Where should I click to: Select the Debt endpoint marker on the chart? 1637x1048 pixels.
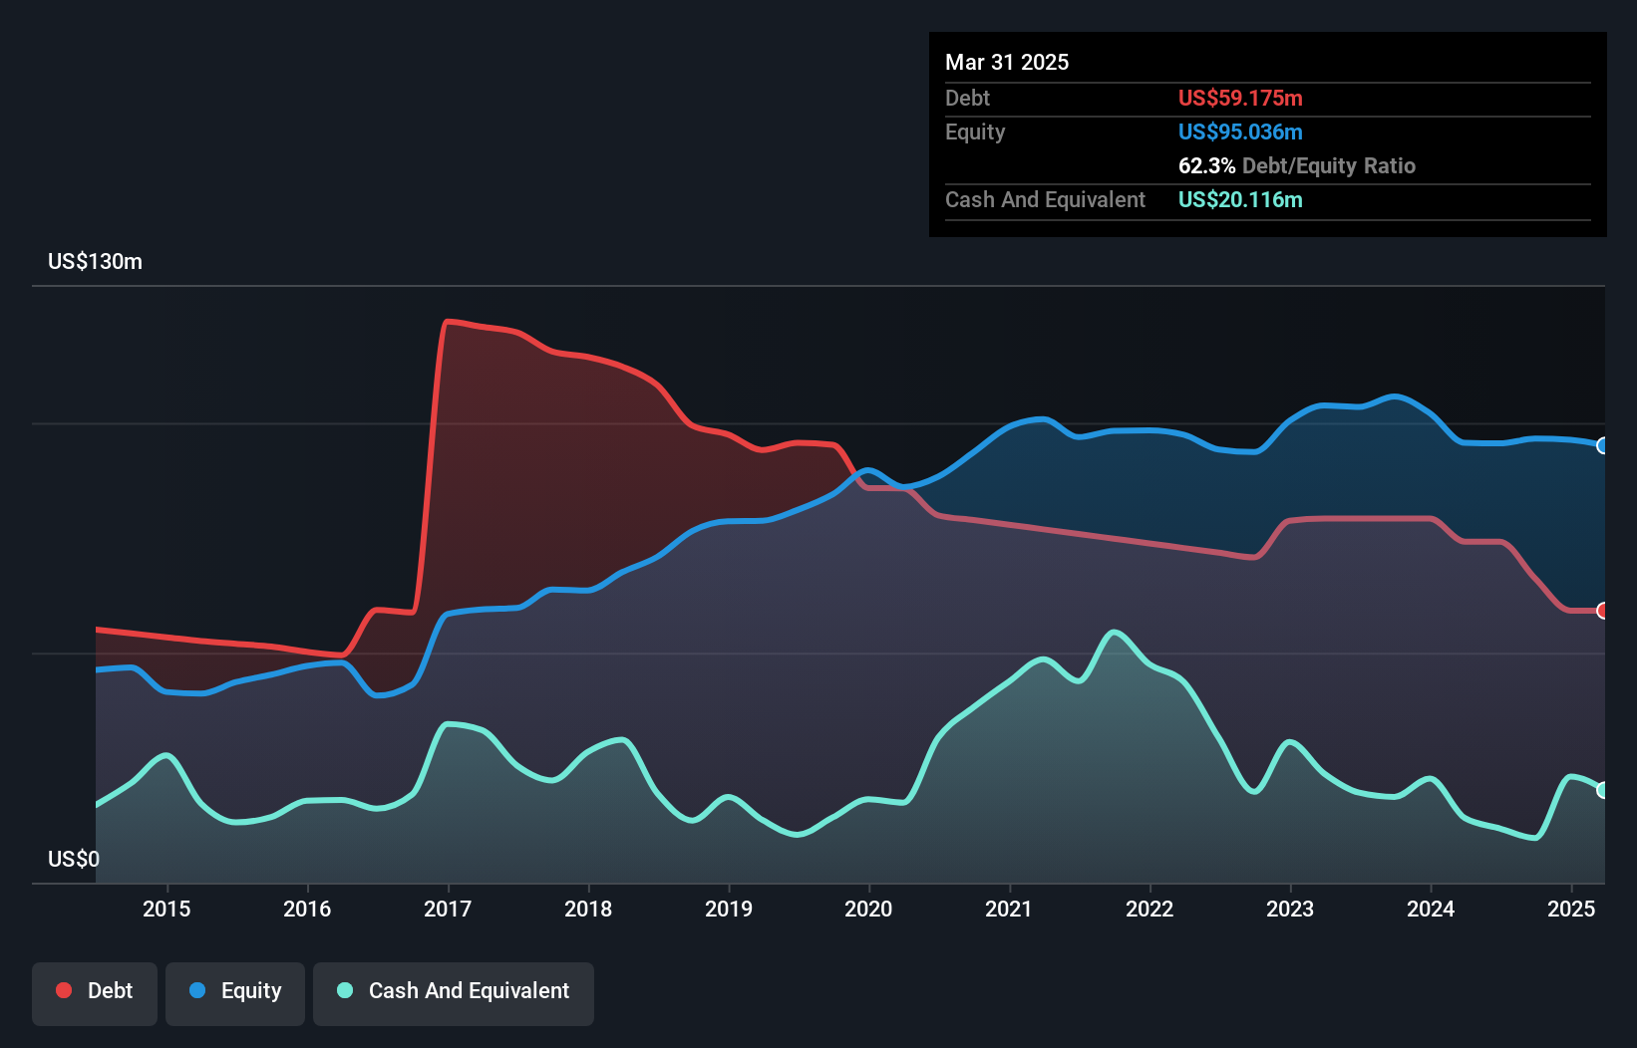tap(1603, 611)
